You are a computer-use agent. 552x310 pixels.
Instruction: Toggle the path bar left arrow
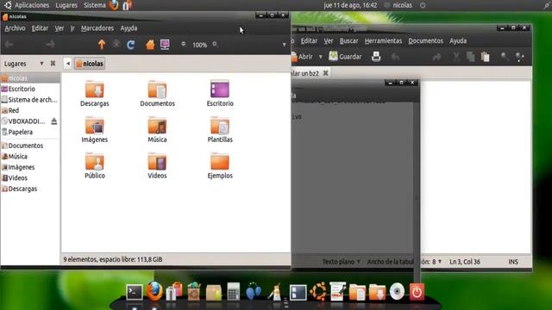pyautogui.click(x=67, y=63)
